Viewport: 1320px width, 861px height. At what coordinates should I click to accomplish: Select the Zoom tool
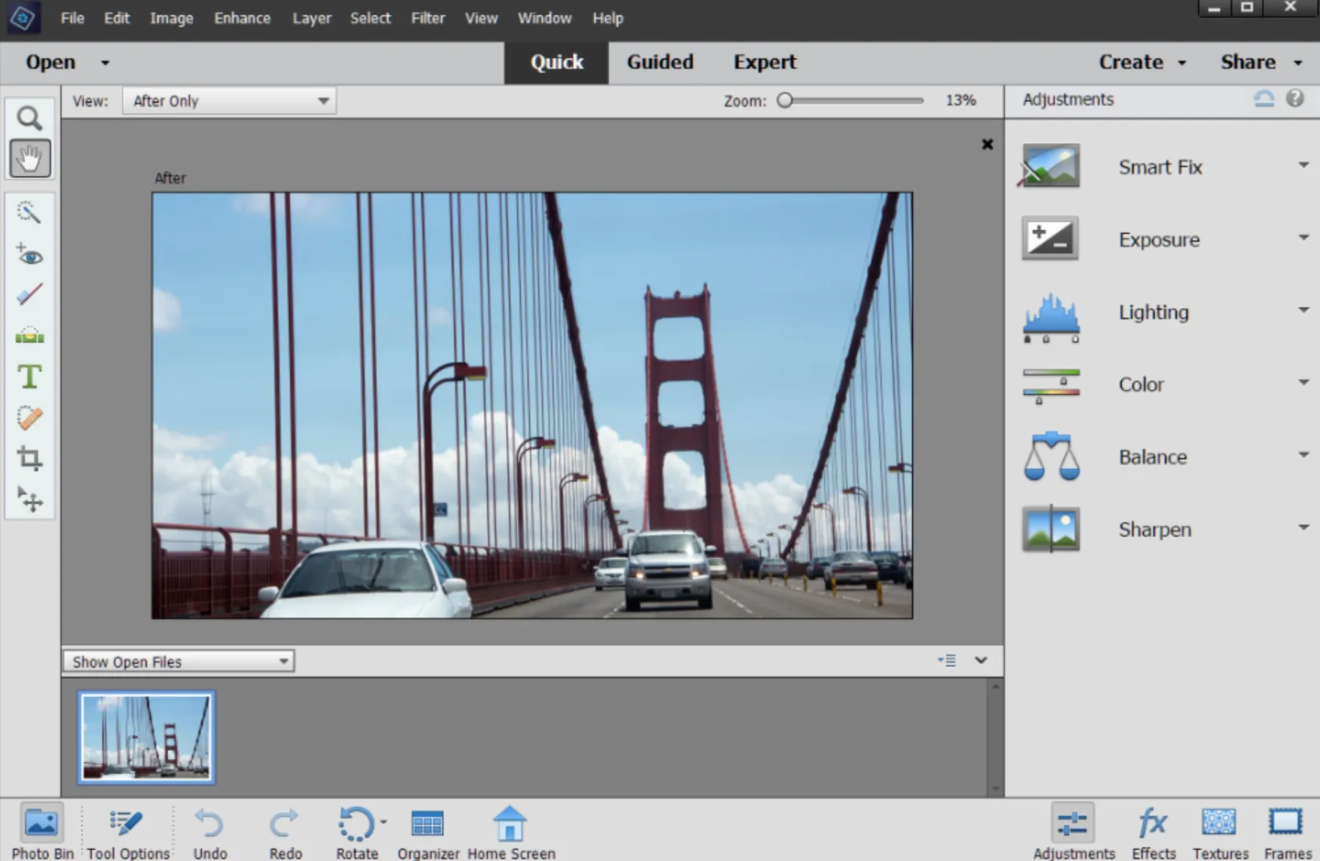[x=30, y=118]
